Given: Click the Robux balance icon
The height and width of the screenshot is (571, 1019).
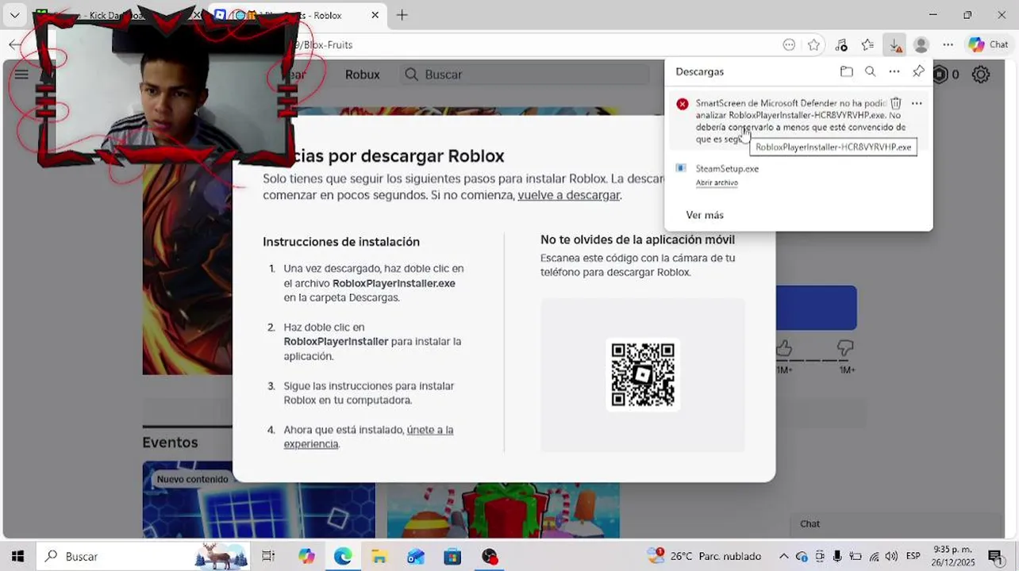Looking at the screenshot, I should pos(940,75).
